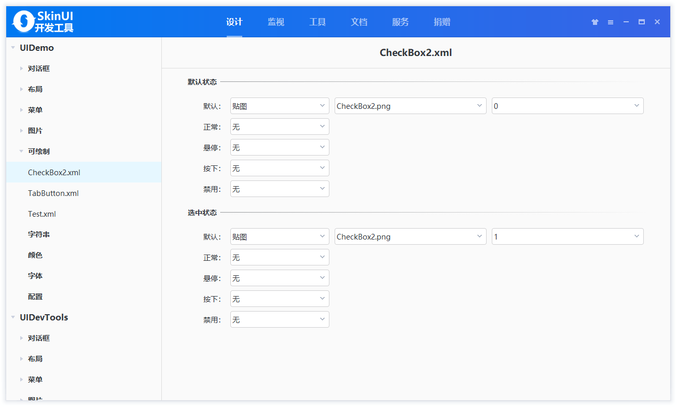
Task: Collapse the 可绘制 node
Action: point(21,151)
